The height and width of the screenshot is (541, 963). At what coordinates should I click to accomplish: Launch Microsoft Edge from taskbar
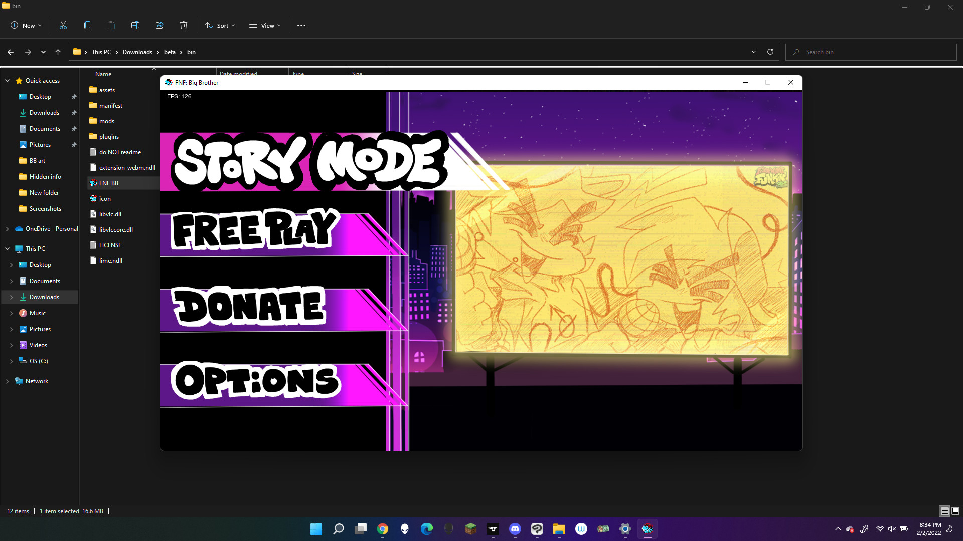point(427,529)
